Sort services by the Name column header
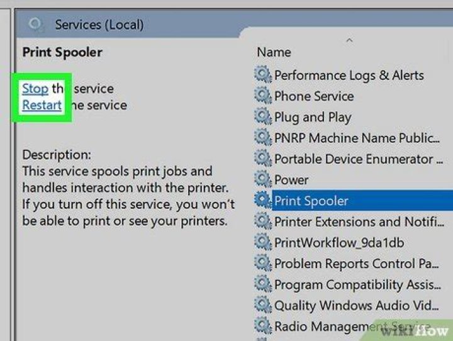Image resolution: width=453 pixels, height=341 pixels. click(x=274, y=52)
